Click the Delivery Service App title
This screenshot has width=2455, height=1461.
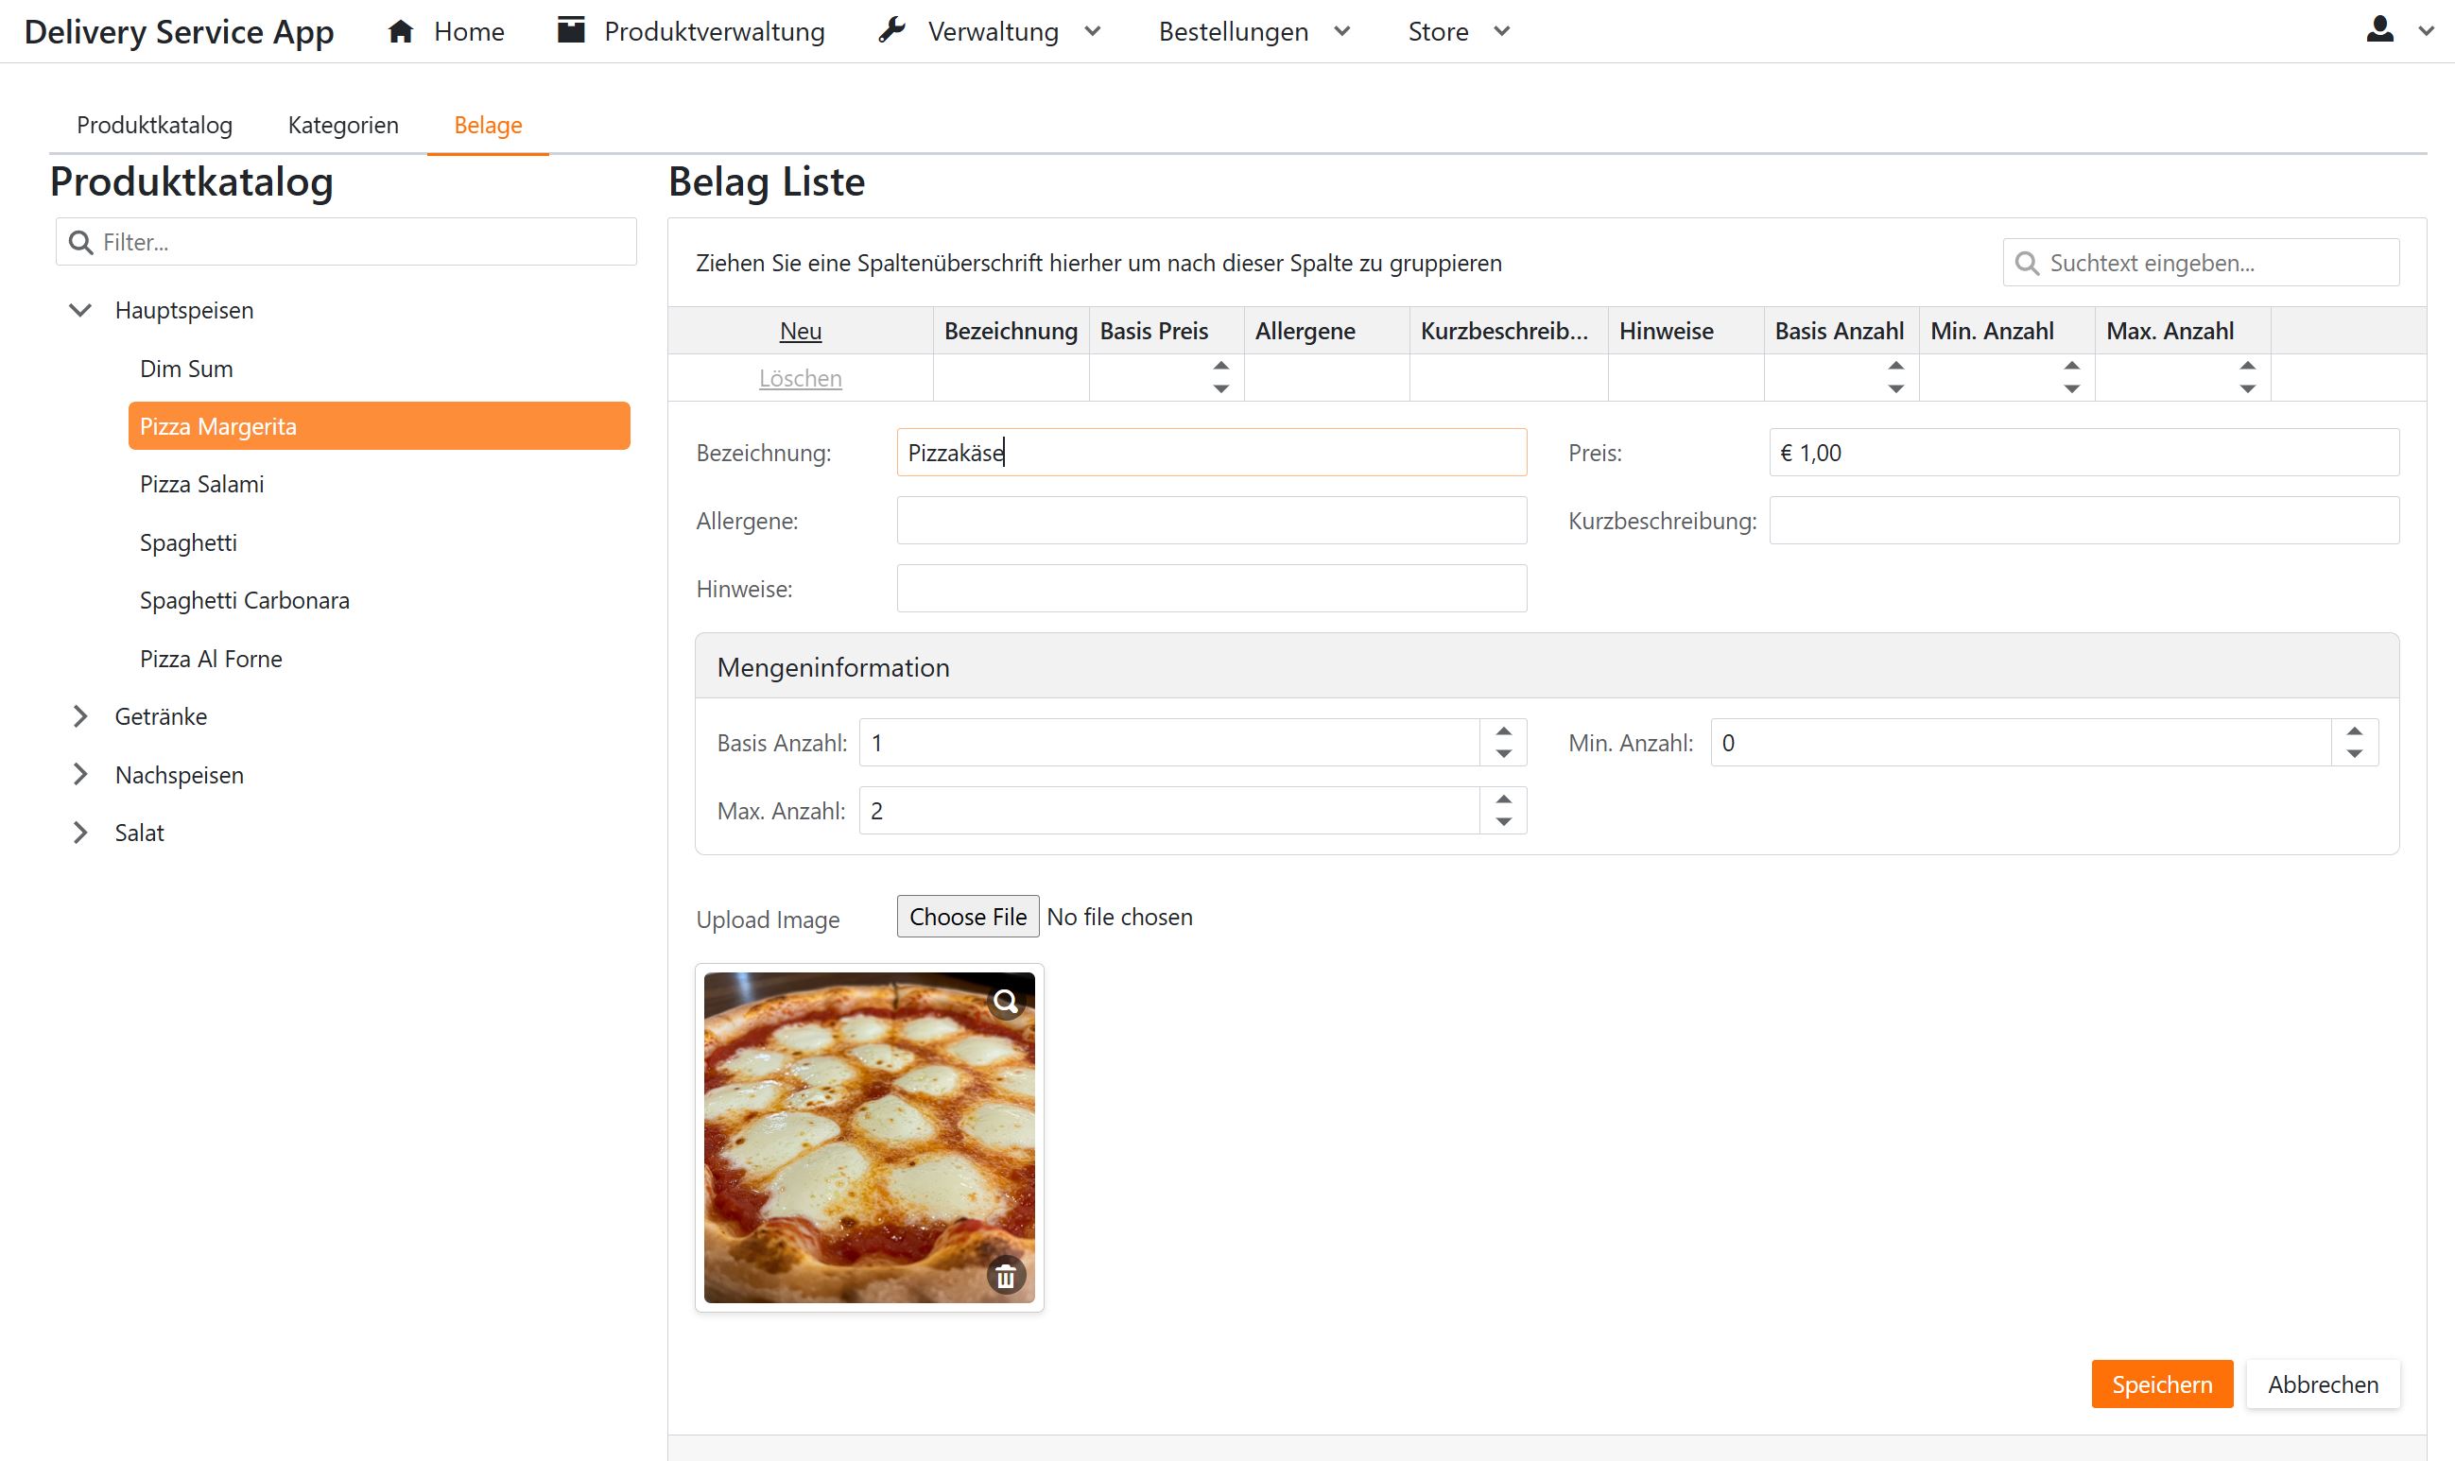coord(180,31)
